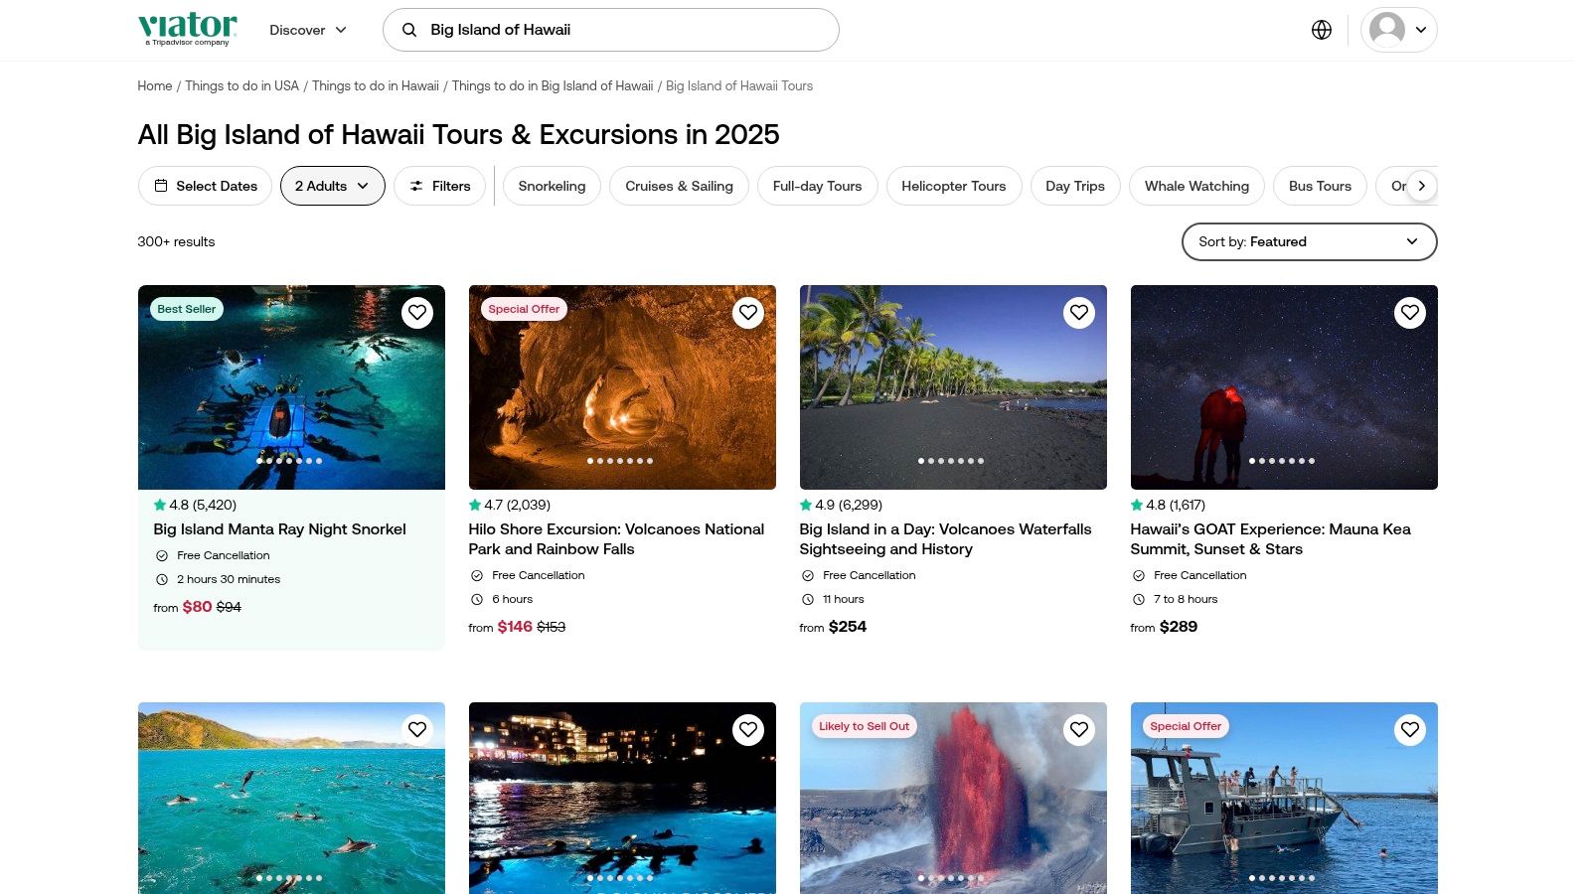1590x894 pixels.
Task: Expand the Discover menu
Action: [x=308, y=30]
